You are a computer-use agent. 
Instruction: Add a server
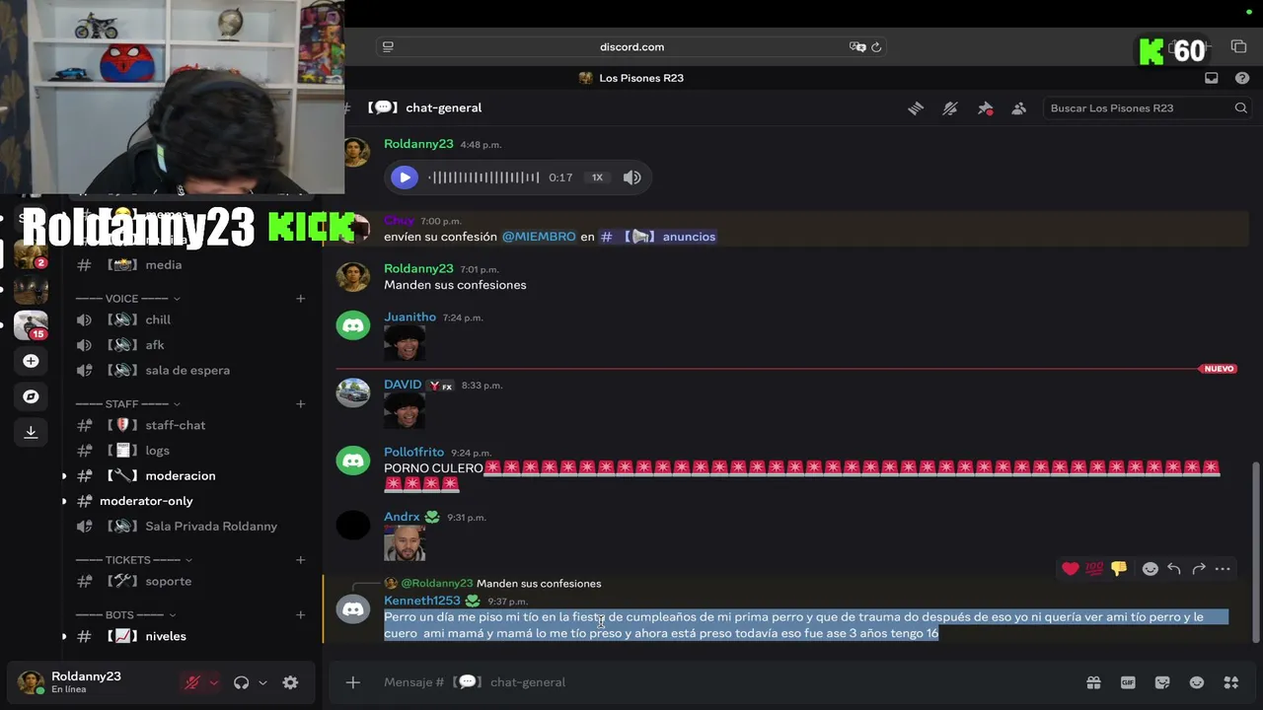[31, 361]
